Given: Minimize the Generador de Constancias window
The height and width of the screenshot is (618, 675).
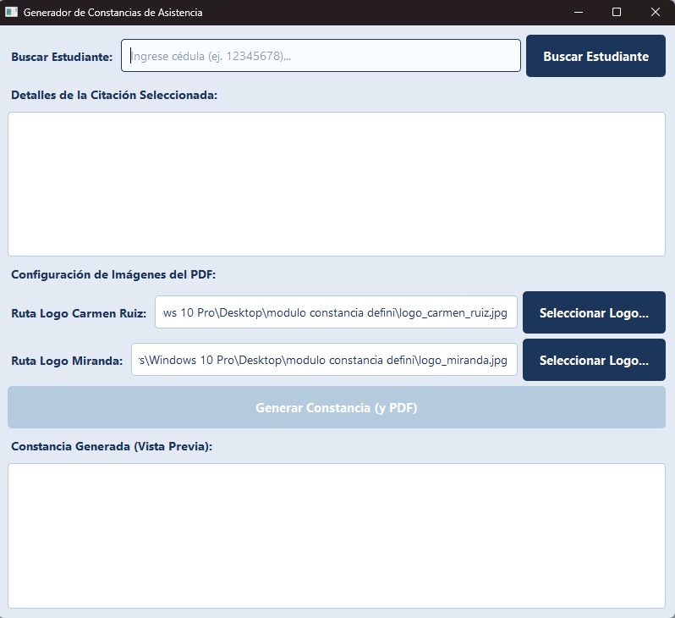Looking at the screenshot, I should 578,13.
